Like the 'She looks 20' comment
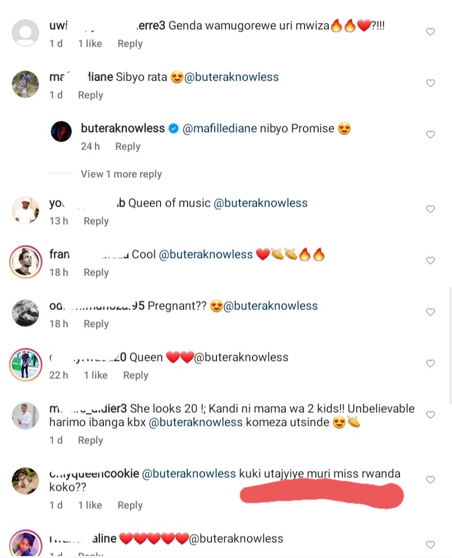The width and height of the screenshot is (452, 558). pyautogui.click(x=431, y=415)
